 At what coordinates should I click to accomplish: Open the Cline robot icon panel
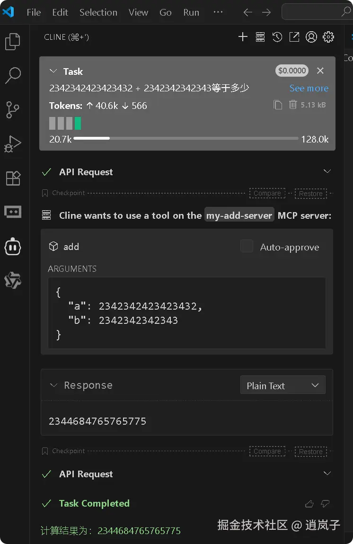(x=13, y=246)
